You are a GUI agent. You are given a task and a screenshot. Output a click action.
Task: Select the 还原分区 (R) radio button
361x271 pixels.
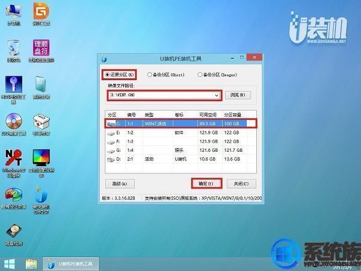[x=119, y=75]
